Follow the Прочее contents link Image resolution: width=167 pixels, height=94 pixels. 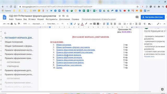click(x=59, y=68)
